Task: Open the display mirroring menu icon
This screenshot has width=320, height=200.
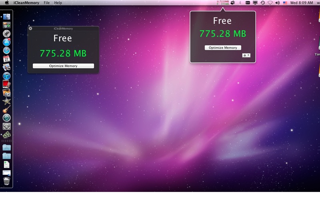Action: pyautogui.click(x=255, y=3)
